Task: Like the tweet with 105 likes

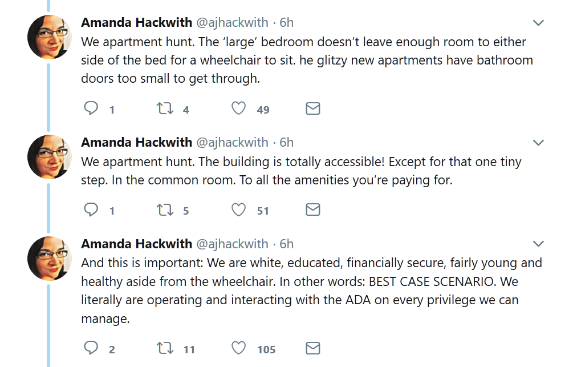Action: [239, 348]
